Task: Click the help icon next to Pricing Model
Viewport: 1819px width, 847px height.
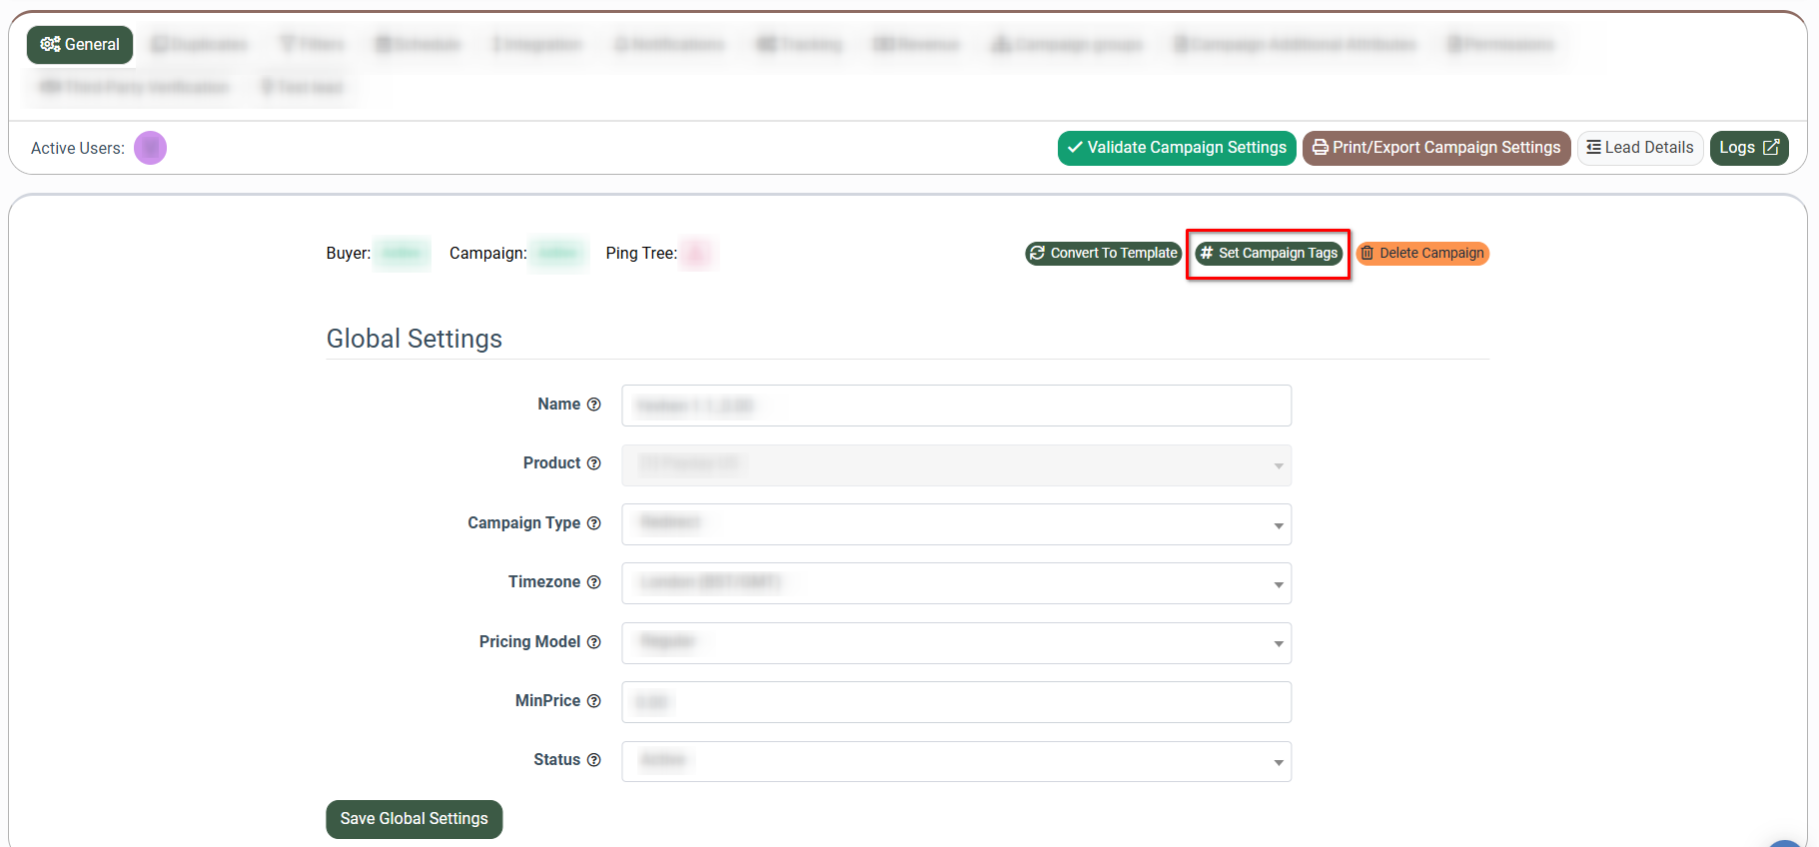Action: point(593,642)
